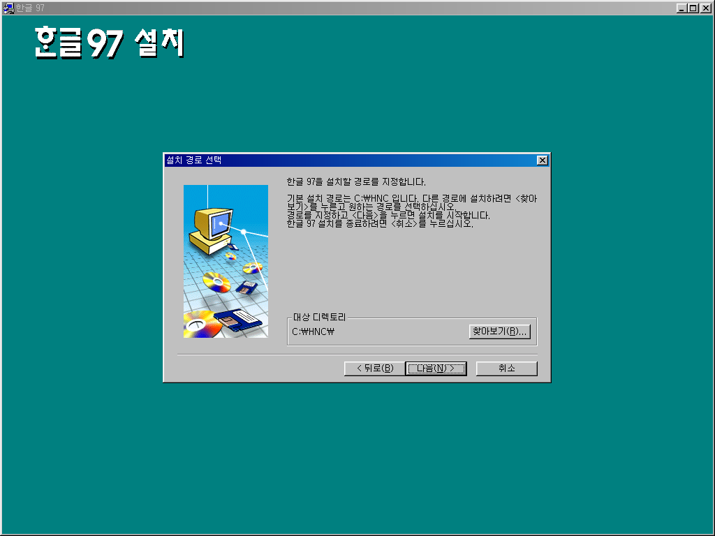Click the C:\HNC\ target directory path
Screen dimensions: 715x536
313,332
